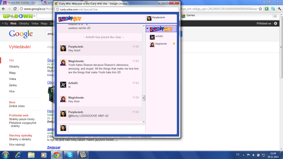
Task: Click the blue extension icon beside wrench
Action: tap(273, 9)
